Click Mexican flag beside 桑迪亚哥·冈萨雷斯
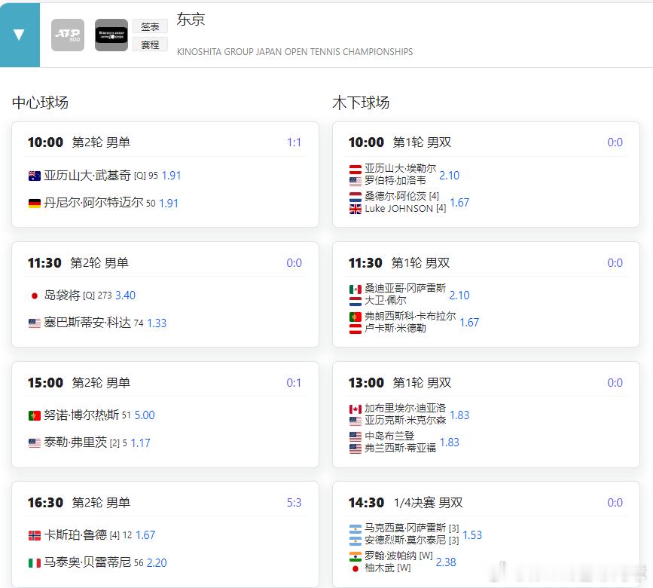The image size is (653, 588). 355,289
